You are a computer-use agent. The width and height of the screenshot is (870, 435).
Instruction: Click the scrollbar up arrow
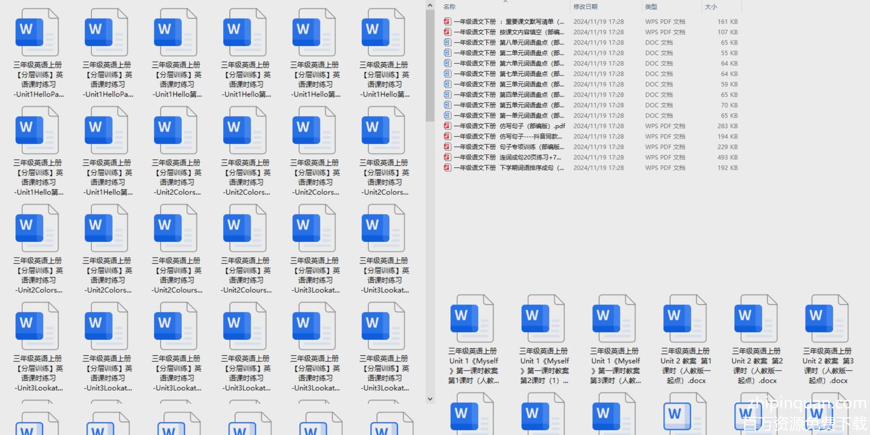[430, 5]
